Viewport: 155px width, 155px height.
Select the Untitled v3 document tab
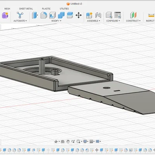(74, 4)
